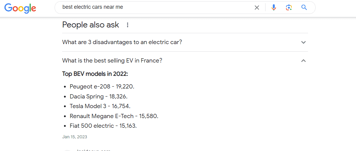This screenshot has width=356, height=151.
Task: Click the 'Jan 15, 2023' date text
Action: (75, 137)
